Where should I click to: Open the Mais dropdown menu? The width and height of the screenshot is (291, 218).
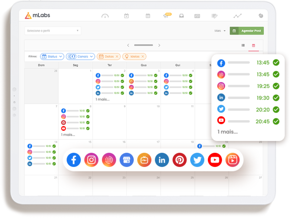(220, 31)
